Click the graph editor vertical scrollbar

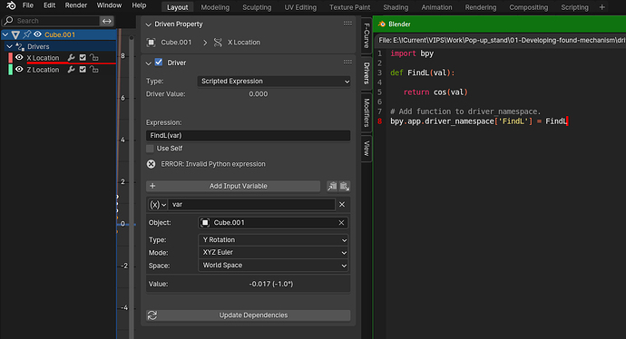pos(132,188)
